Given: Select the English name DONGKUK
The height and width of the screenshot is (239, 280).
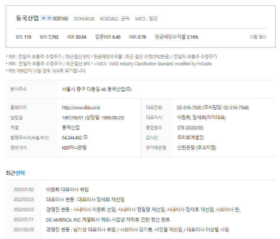Looking at the screenshot, I should click(x=84, y=19).
